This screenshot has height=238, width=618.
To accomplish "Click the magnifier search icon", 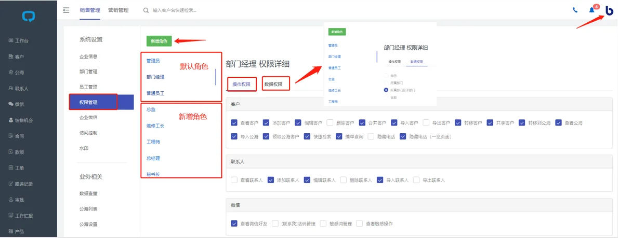I will 146,10.
